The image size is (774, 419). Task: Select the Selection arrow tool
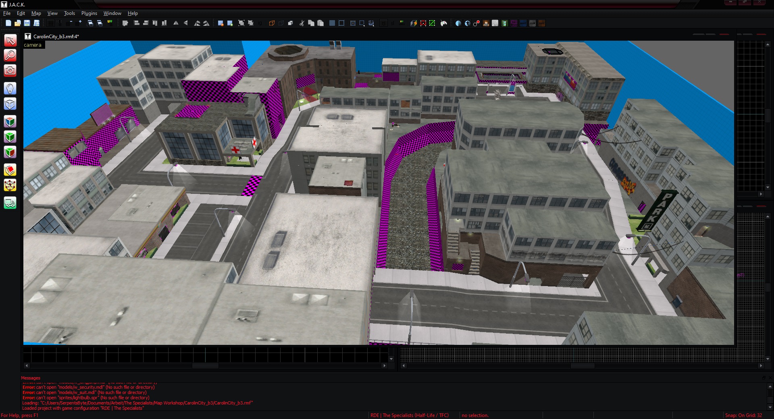click(x=10, y=40)
